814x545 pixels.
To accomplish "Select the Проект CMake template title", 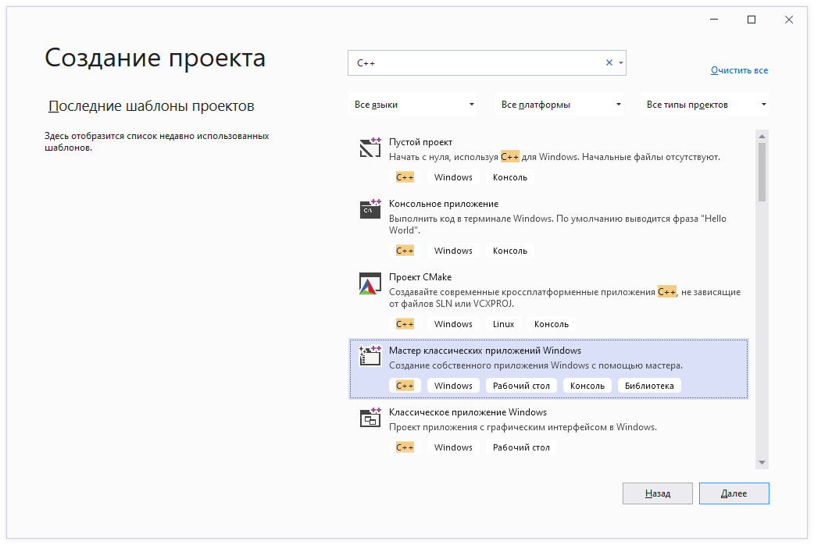I will tap(420, 277).
